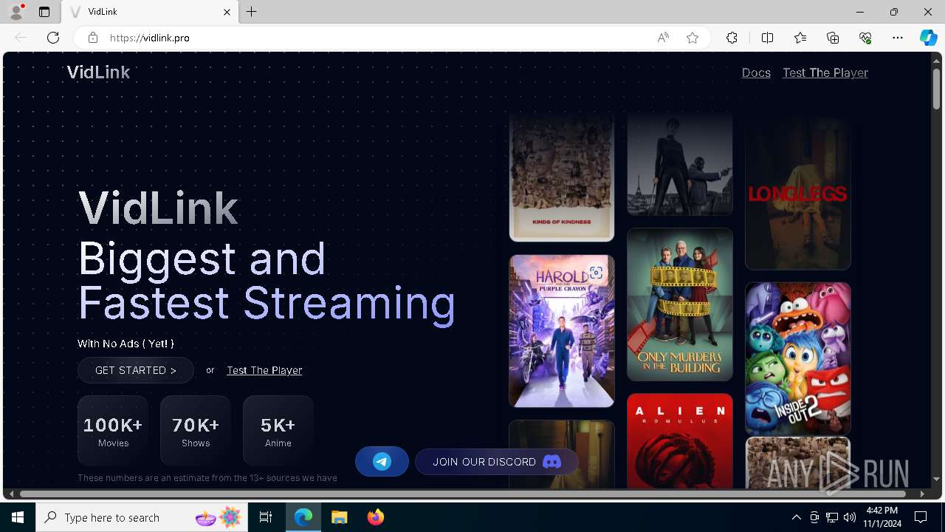The height and width of the screenshot is (532, 945).
Task: View site information lock icon
Action: click(92, 38)
